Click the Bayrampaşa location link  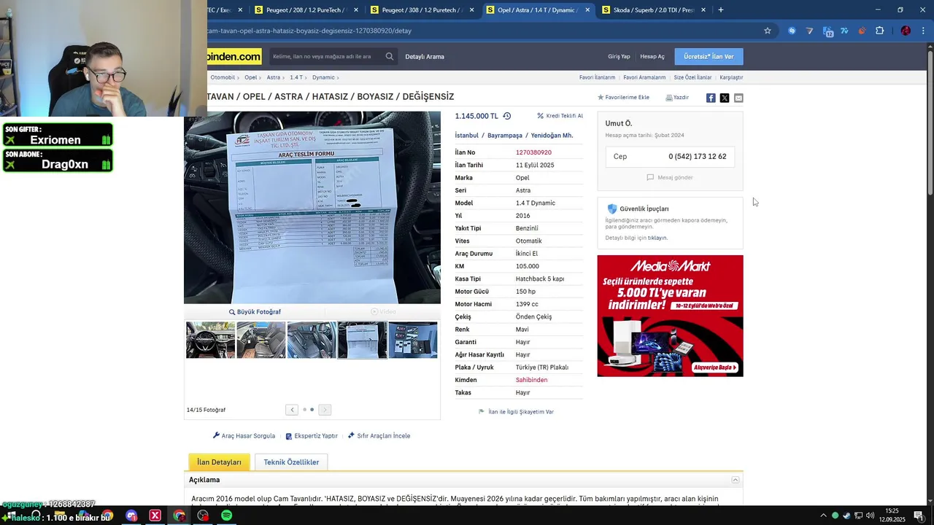point(505,136)
